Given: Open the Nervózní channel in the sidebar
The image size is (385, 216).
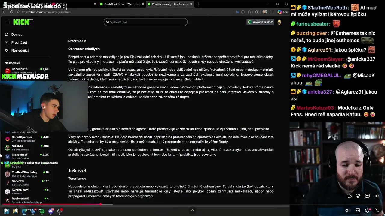Looking at the screenshot, I should click(x=26, y=183).
